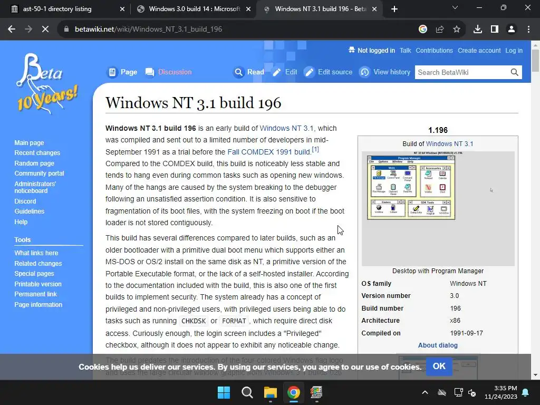Open the footnote [1] reference
This screenshot has width=540, height=405.
coord(315,149)
